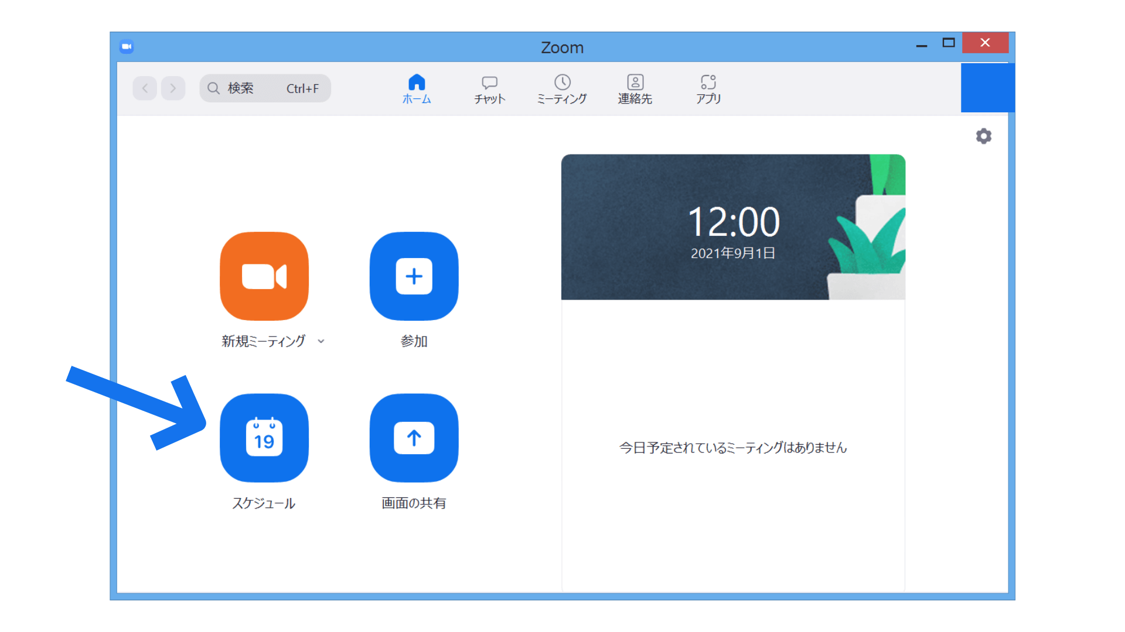Open the Apps (アプリ) tab

pyautogui.click(x=708, y=89)
